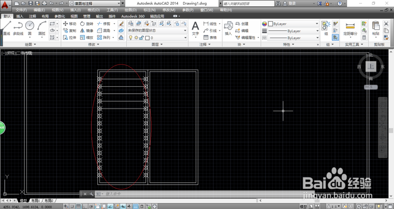394x209 pixels.
Task: Expand the 修改 panel
Action: pyautogui.click(x=93, y=44)
